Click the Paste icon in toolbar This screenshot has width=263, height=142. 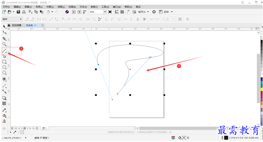pos(41,12)
